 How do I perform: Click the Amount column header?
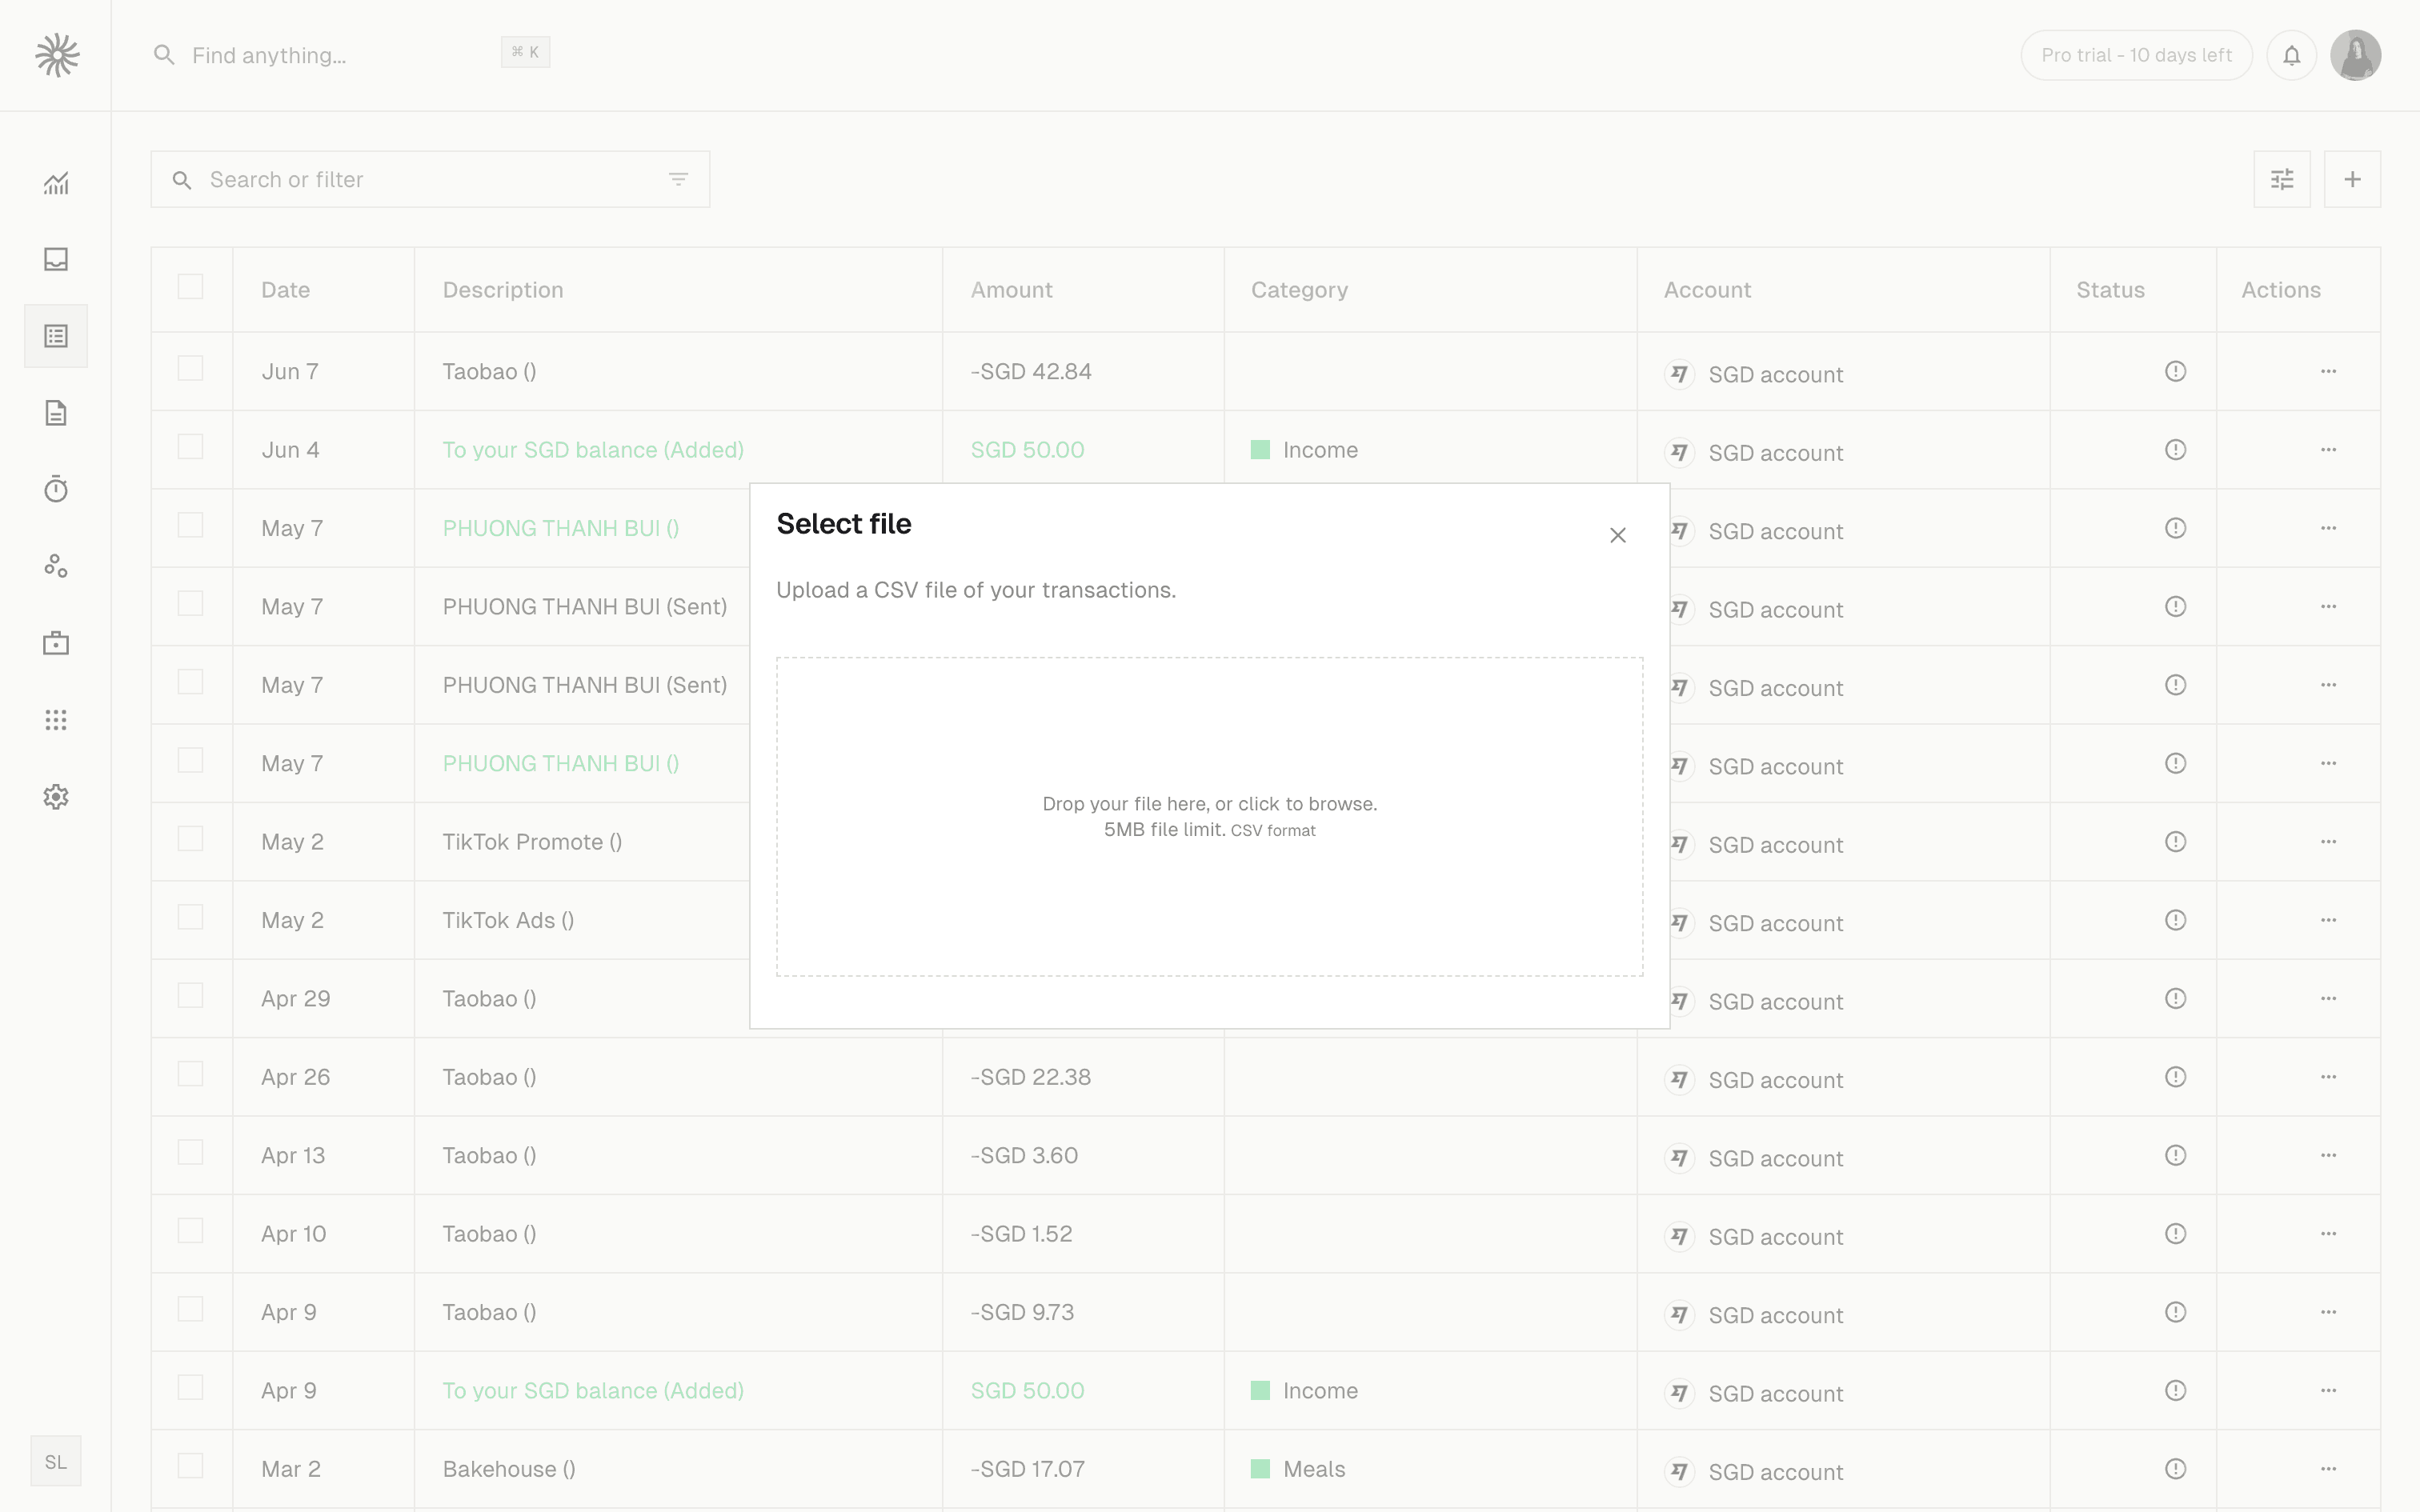pyautogui.click(x=1011, y=290)
